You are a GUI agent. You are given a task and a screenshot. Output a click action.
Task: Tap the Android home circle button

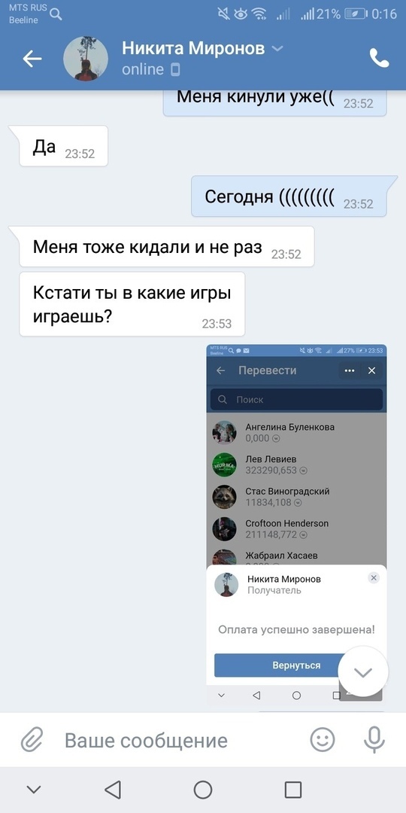[203, 790]
